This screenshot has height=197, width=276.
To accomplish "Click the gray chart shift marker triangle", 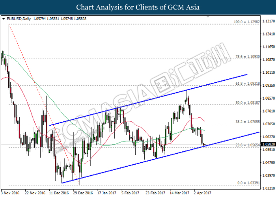I will click(x=208, y=17).
